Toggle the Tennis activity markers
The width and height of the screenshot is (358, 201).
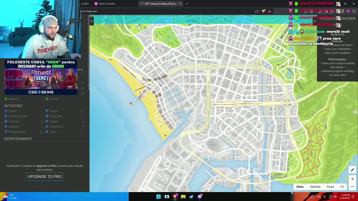click(x=65, y=121)
